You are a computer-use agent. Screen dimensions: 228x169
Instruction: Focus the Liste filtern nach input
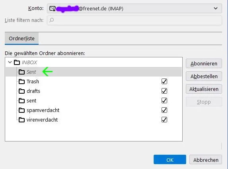134,20
